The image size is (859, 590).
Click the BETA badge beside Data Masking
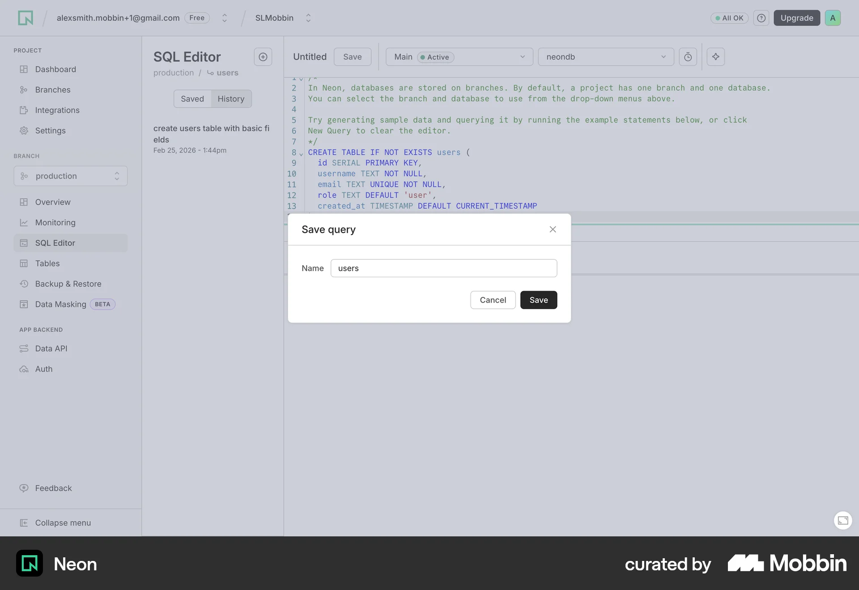[x=102, y=304]
